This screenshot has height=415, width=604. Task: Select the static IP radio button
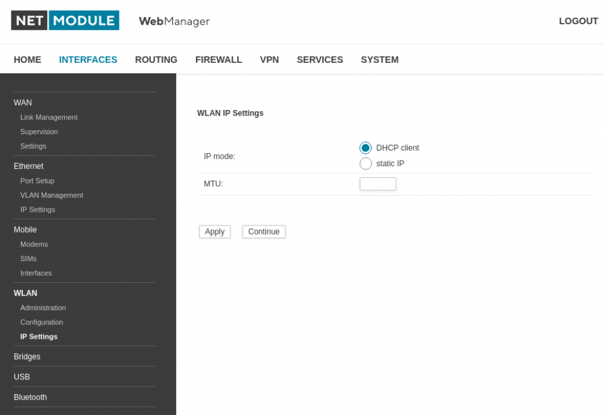[x=365, y=163]
